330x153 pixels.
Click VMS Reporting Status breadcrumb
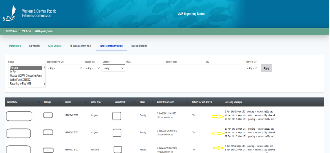pos(44,31)
